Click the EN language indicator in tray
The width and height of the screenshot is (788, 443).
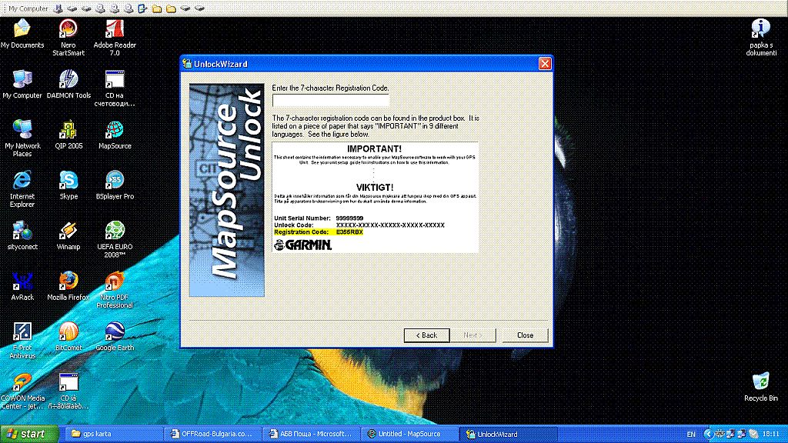(x=691, y=435)
